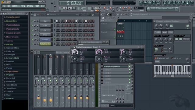Click the Attack knob in Fruity Compressor
Viewport: 195px width, 110px height.
[x=75, y=59]
